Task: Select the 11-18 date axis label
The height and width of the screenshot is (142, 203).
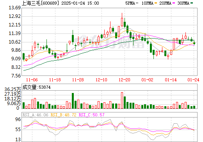Action: click(x=55, y=80)
